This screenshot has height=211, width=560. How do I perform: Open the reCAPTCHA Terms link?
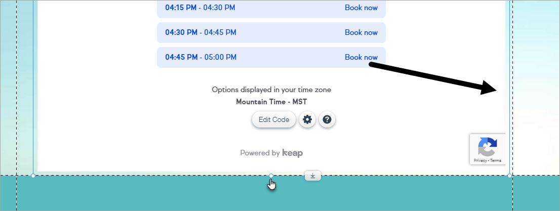tap(496, 161)
